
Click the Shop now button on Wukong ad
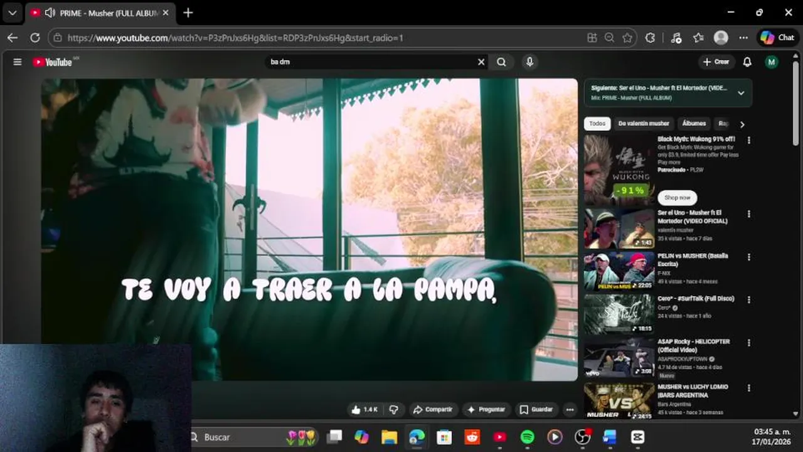[x=677, y=198]
